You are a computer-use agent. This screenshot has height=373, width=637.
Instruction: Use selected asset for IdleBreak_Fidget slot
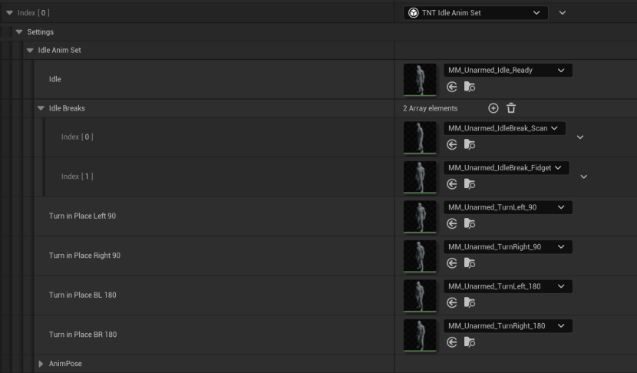(x=452, y=183)
